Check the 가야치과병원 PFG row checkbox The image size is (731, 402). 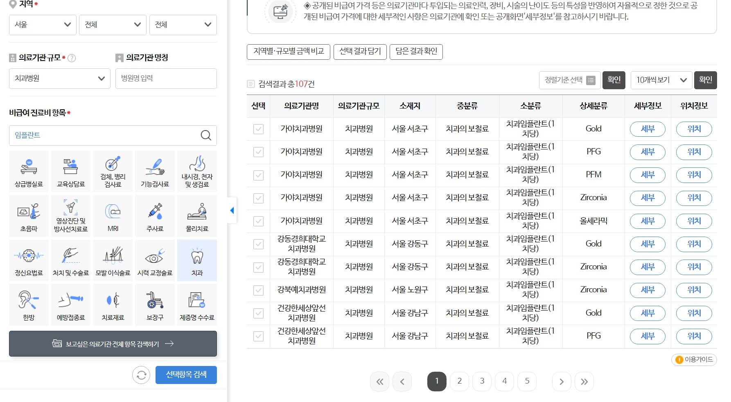pyautogui.click(x=258, y=152)
